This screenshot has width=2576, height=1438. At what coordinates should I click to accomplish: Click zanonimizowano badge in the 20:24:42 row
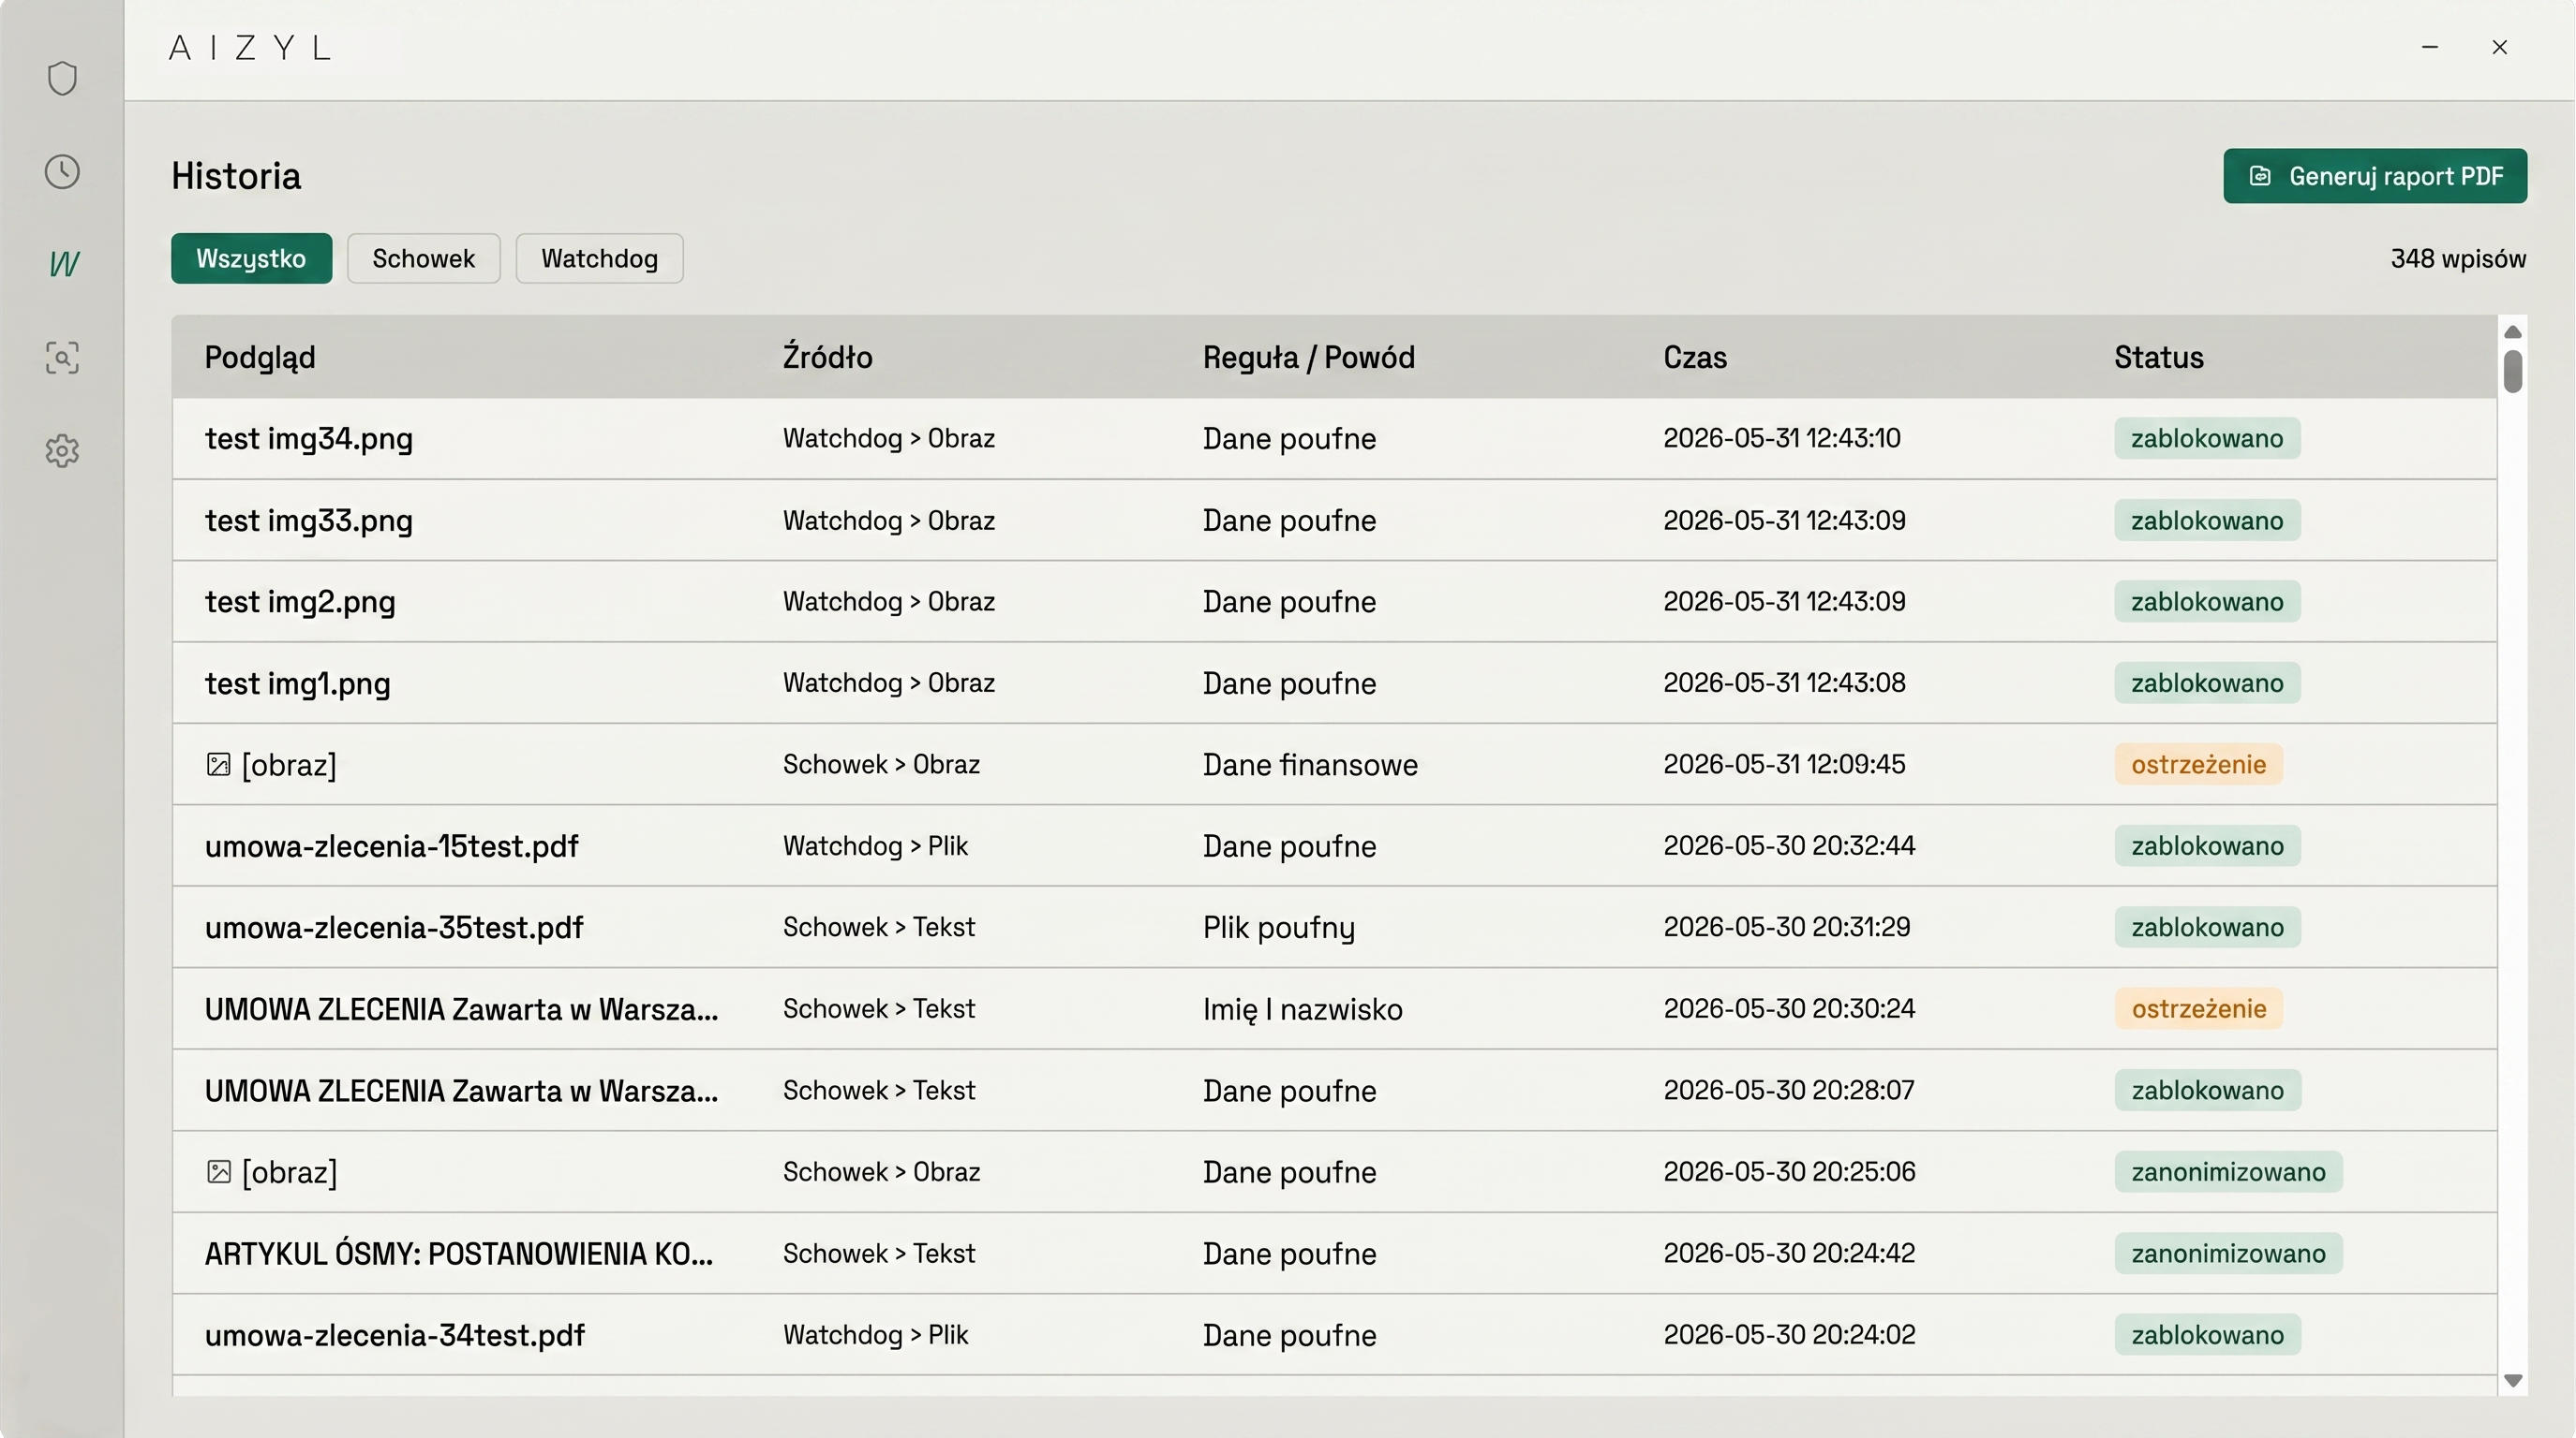2228,1254
